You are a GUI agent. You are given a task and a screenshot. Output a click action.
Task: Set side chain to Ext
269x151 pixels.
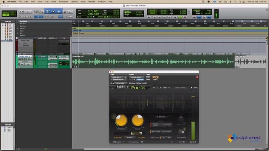tap(169, 138)
